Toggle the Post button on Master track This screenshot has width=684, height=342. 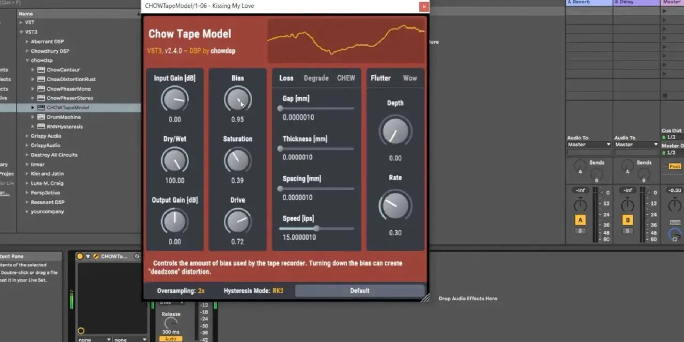click(675, 166)
